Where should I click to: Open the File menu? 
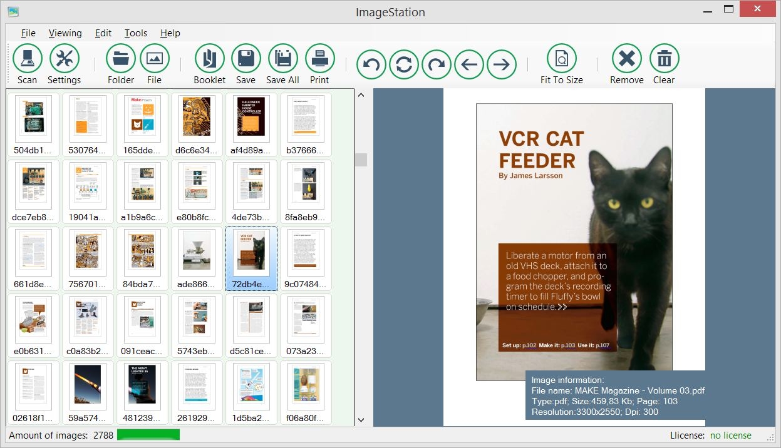tap(28, 33)
